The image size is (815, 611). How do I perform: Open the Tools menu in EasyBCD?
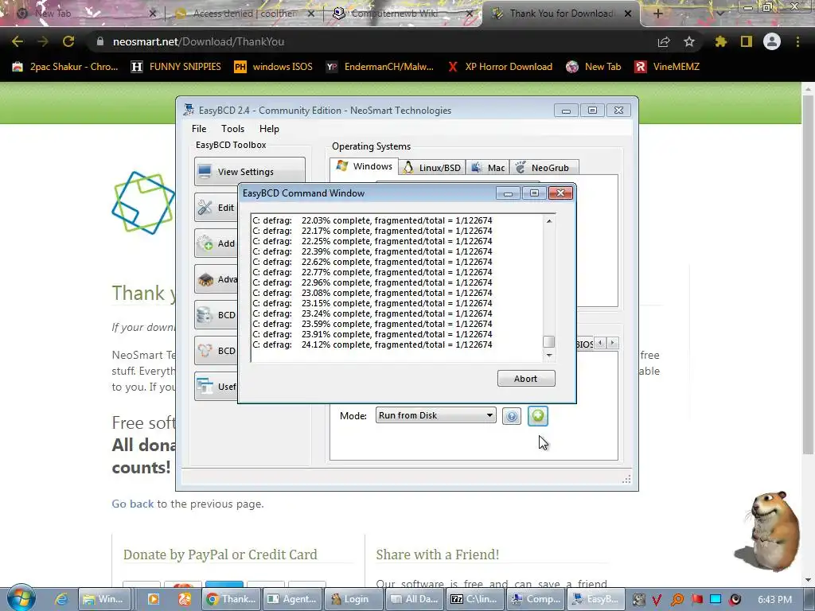232,128
